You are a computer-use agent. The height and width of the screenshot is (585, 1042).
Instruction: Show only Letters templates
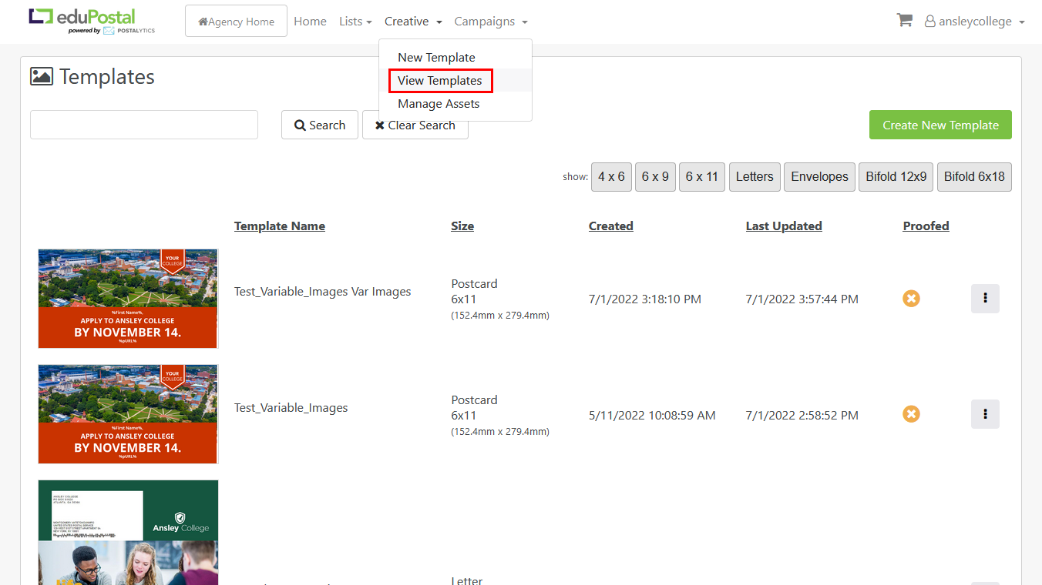(x=755, y=176)
